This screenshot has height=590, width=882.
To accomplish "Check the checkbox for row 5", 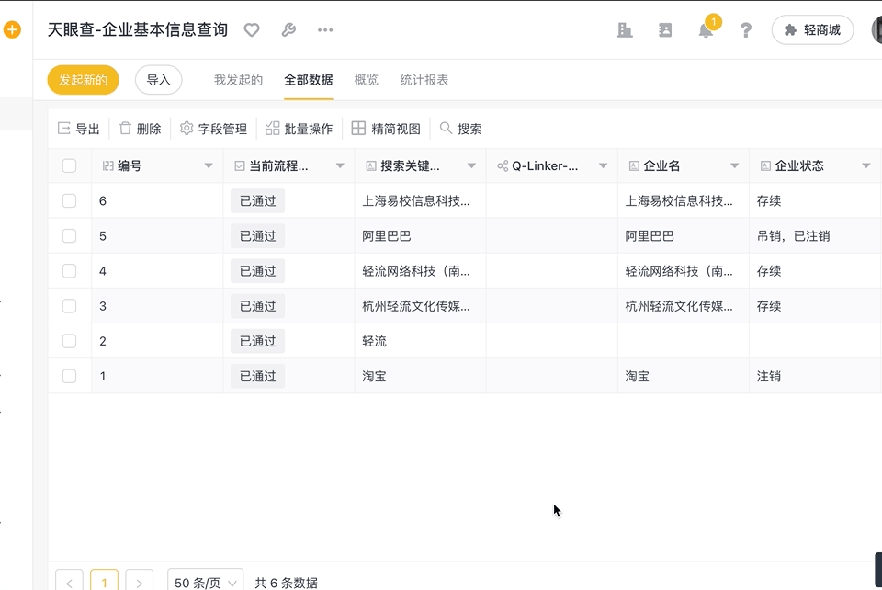I will [69, 235].
